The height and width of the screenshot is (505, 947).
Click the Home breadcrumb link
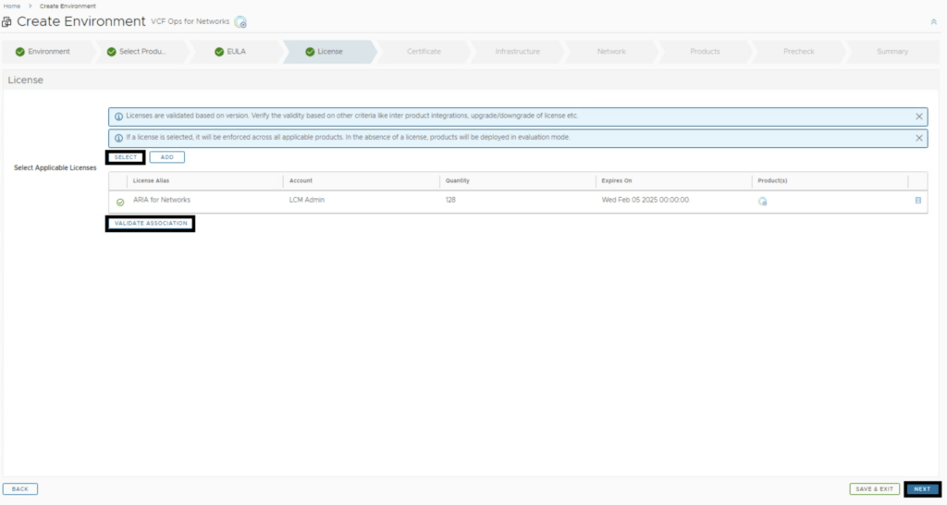tap(12, 6)
